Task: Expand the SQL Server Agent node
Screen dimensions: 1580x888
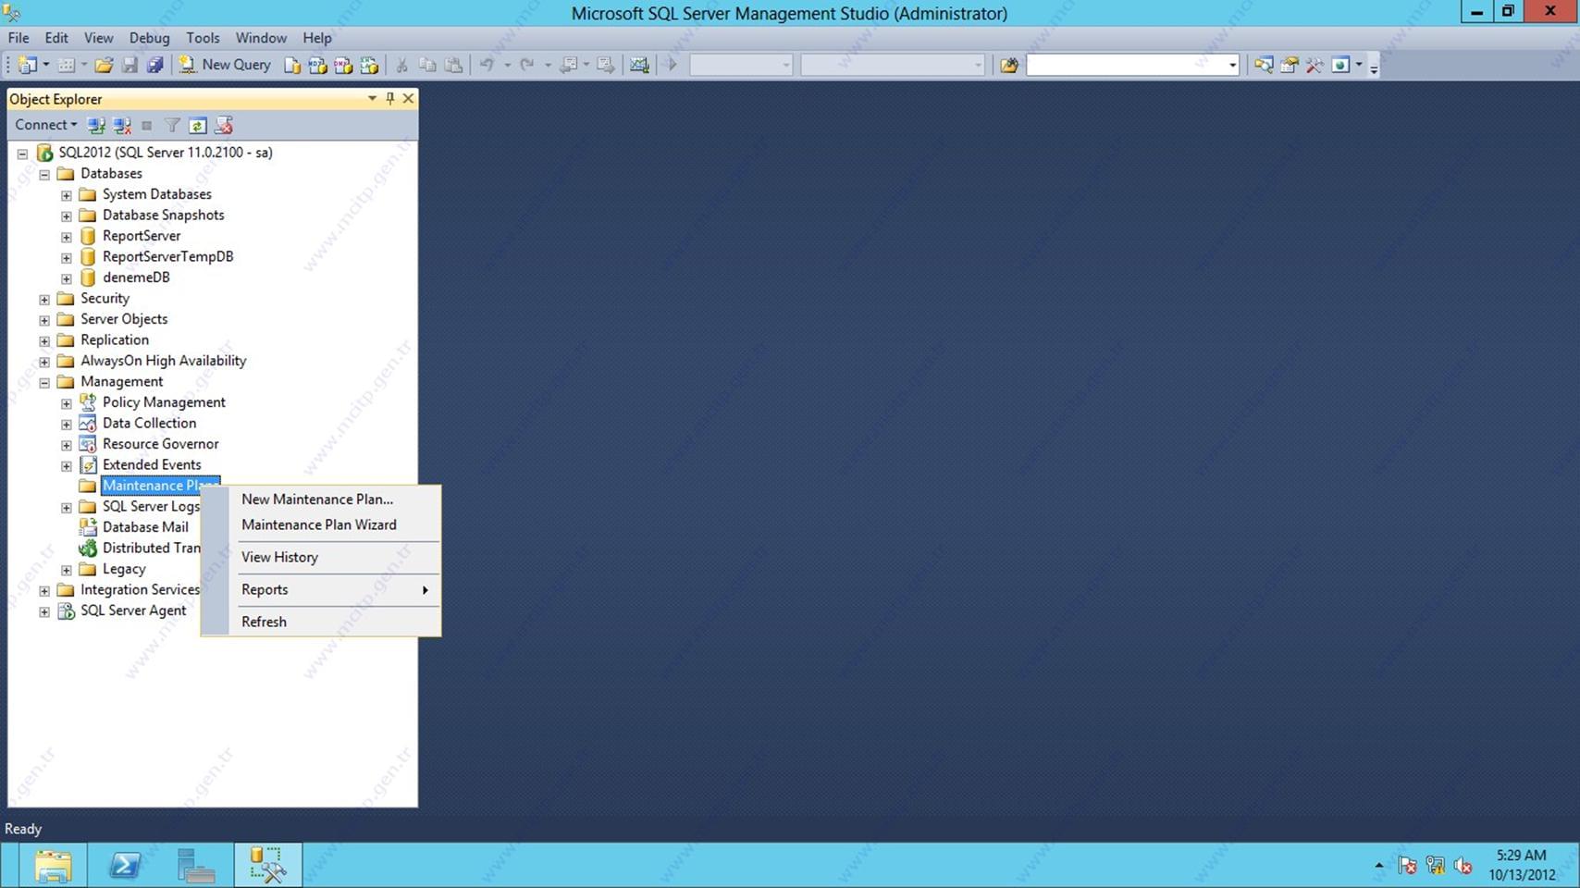Action: point(44,611)
